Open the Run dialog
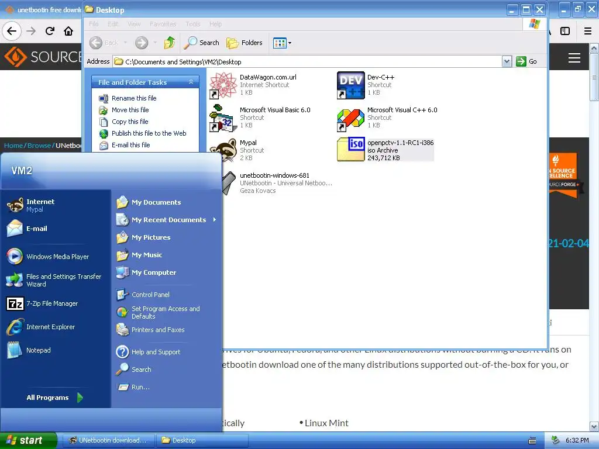 pyautogui.click(x=133, y=387)
